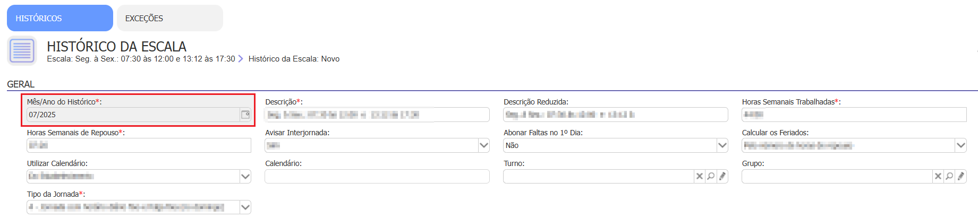This screenshot has height=218, width=978.
Task: Expand the Avisar Interjornada dropdown
Action: [x=483, y=145]
